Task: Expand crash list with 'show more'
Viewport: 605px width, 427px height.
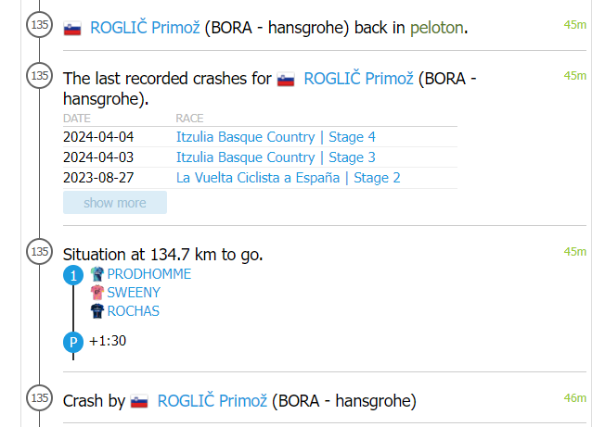Action: (x=115, y=203)
